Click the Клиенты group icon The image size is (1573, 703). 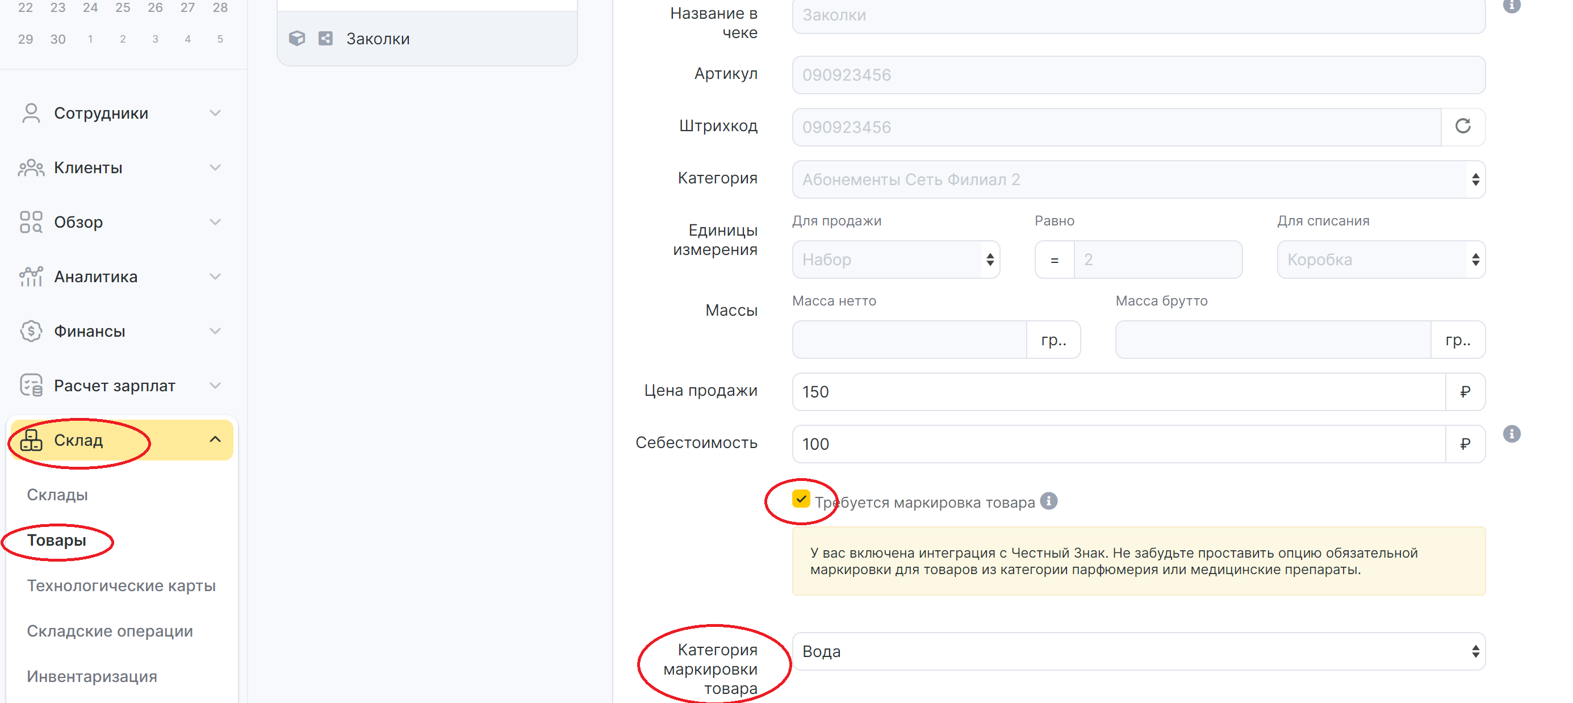click(x=31, y=168)
